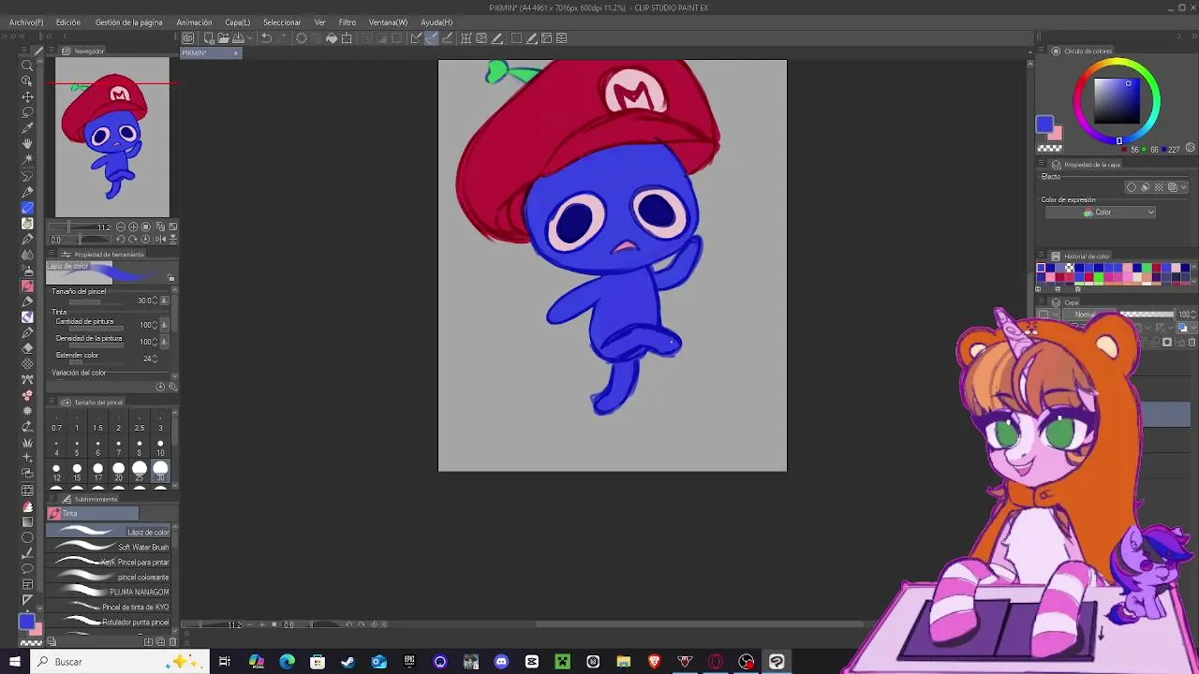Viewport: 1199px width, 674px height.
Task: Select the highlighted blue Pen tool
Action: pyautogui.click(x=27, y=208)
